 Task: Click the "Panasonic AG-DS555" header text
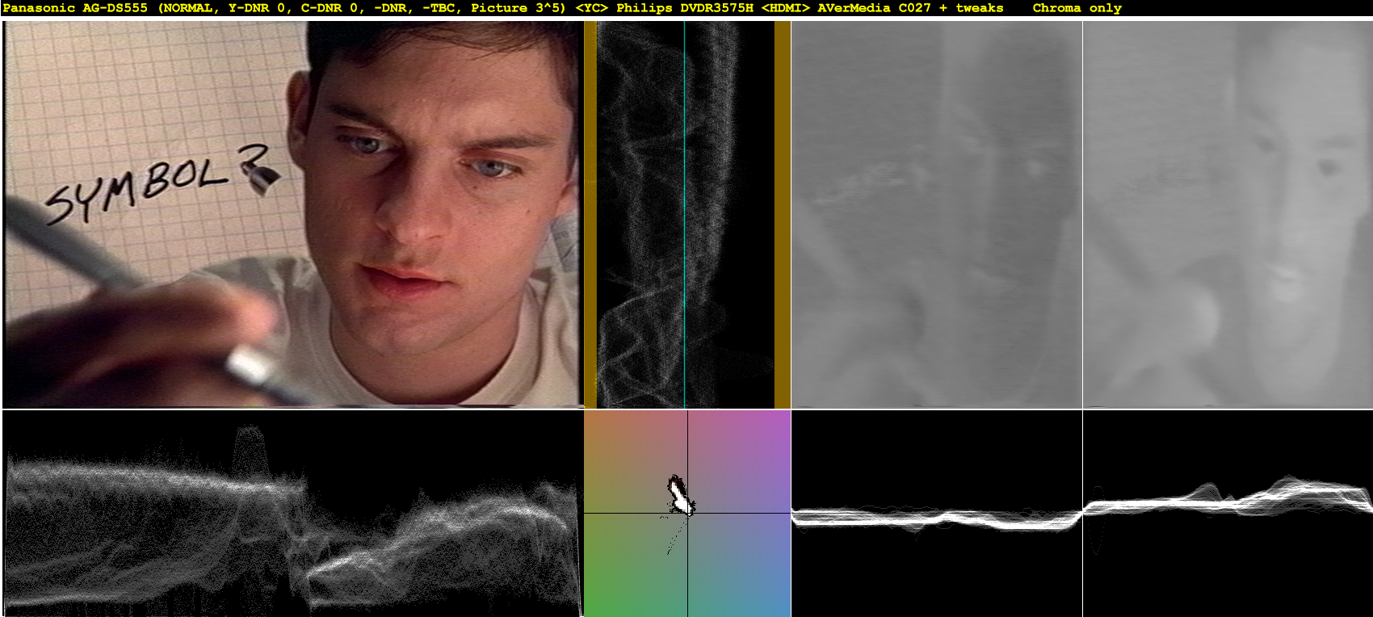point(75,8)
